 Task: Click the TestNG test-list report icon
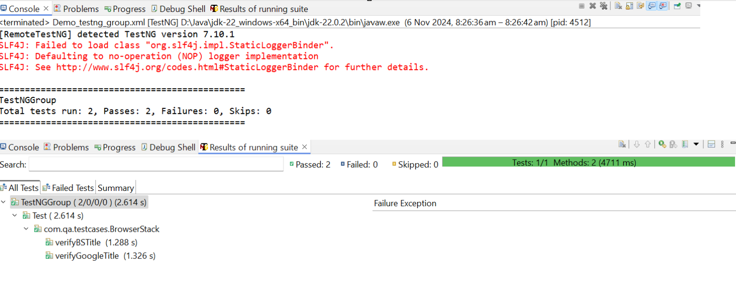coord(685,144)
